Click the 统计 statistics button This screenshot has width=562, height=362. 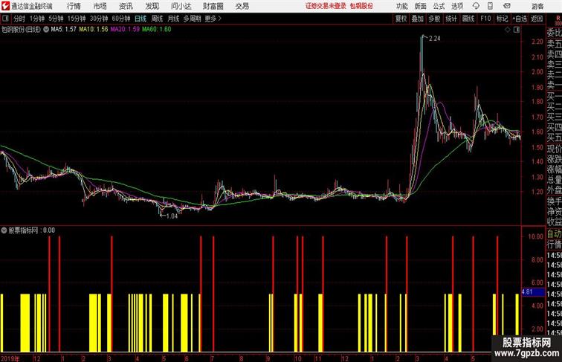(451, 19)
